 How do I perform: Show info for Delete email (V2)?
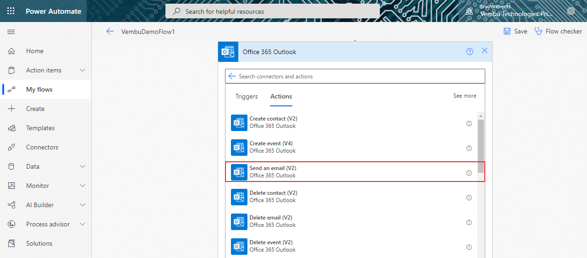469,222
